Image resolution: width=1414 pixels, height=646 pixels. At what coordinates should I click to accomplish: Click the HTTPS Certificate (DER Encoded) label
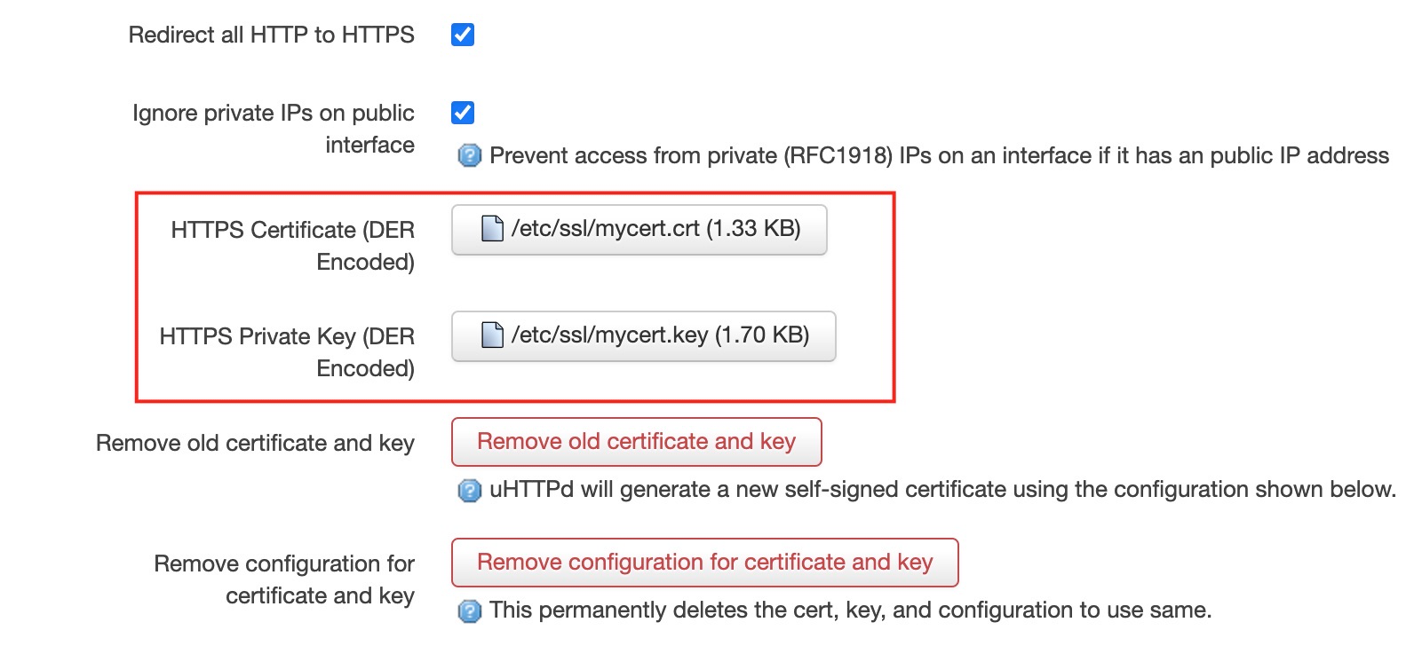click(x=292, y=246)
